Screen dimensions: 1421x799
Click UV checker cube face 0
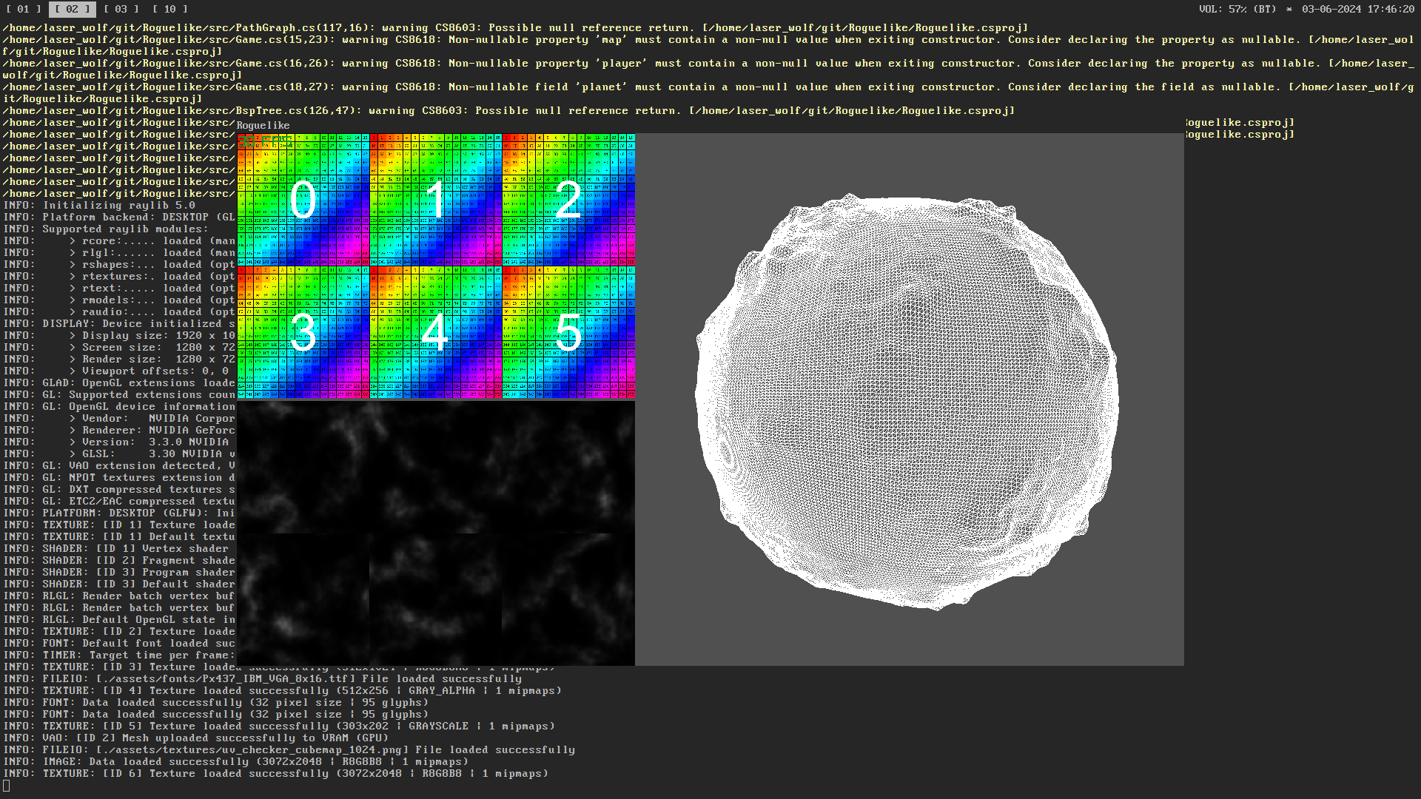[303, 200]
